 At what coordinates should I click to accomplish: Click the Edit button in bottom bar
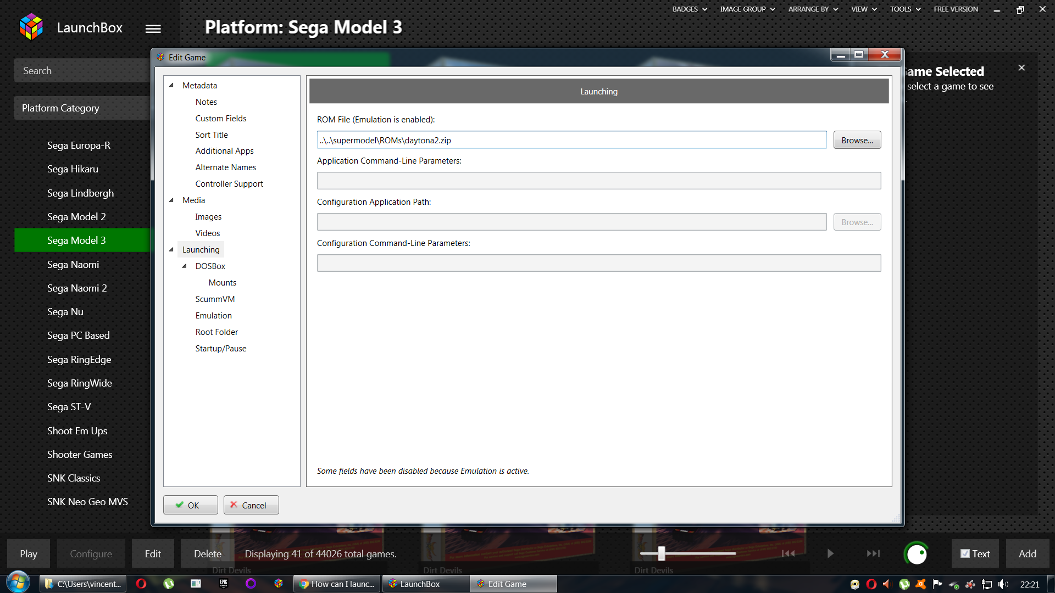153,553
